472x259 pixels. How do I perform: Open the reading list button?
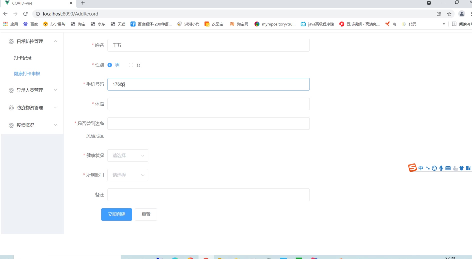pos(462,24)
